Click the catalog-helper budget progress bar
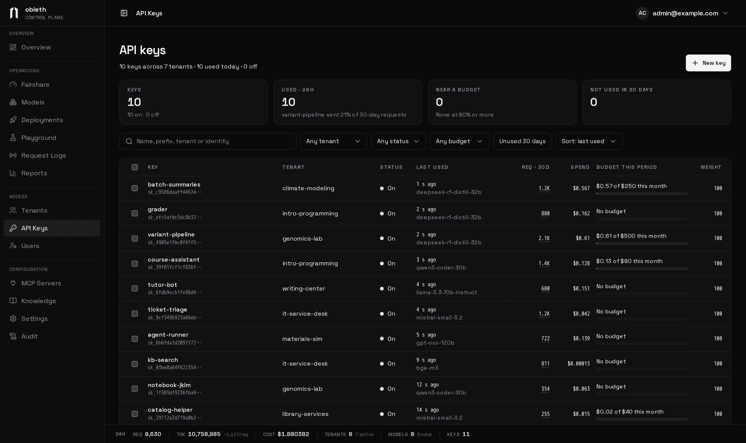746x443 pixels. click(642, 419)
